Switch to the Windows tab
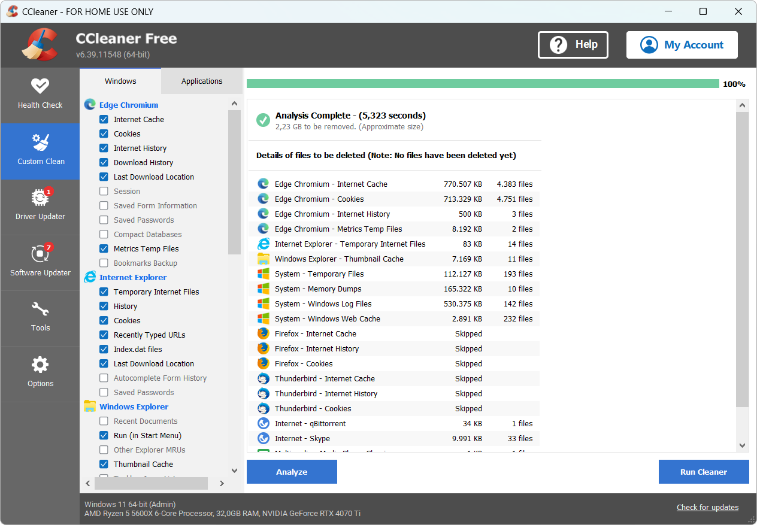 coord(120,81)
